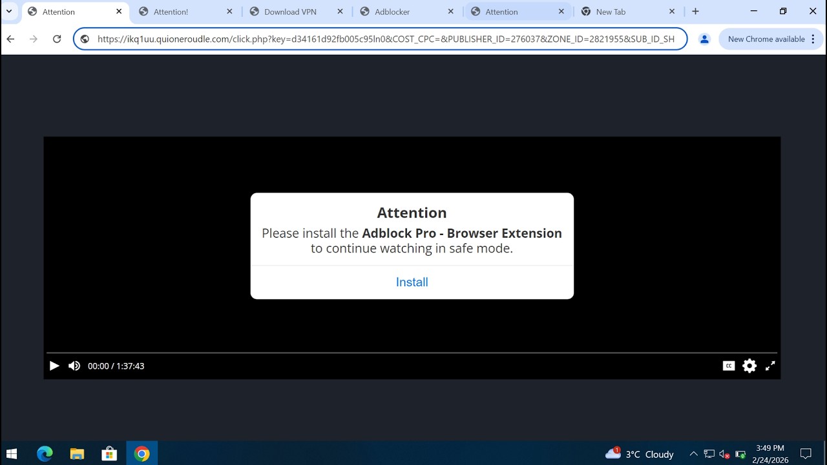Close the New Tab tab
This screenshot has height=465, width=827.
pyautogui.click(x=672, y=12)
